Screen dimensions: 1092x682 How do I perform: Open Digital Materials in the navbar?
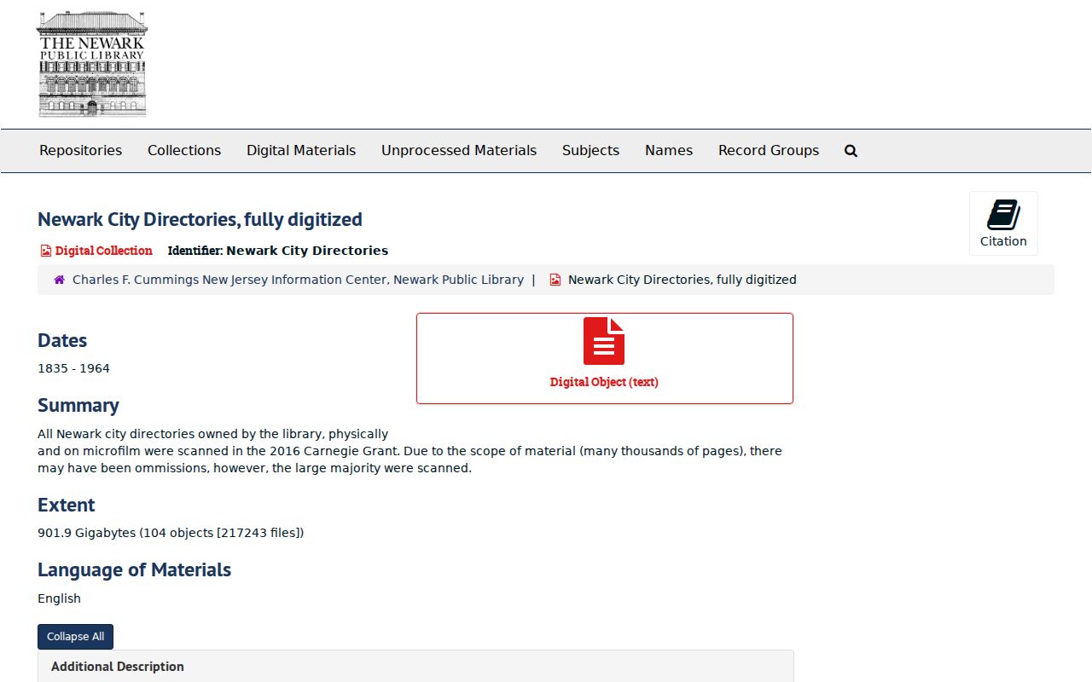301,150
